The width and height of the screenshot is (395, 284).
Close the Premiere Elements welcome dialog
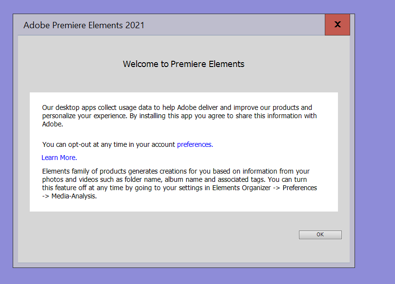(337, 24)
